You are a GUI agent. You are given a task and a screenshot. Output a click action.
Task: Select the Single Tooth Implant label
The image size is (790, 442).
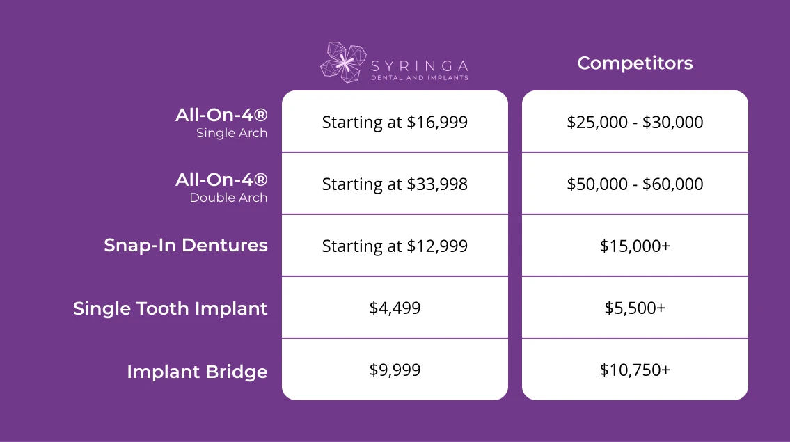[171, 308]
